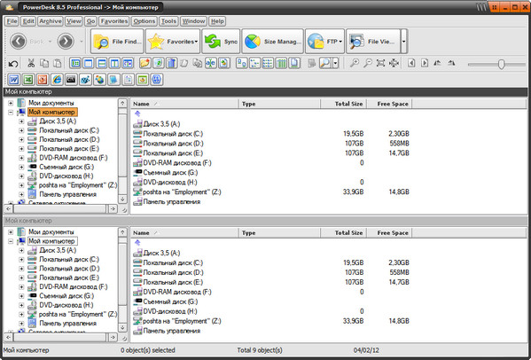Viewport: 531px width, 360px height.
Task: Sort by Name column in upper pane
Action: [184, 104]
